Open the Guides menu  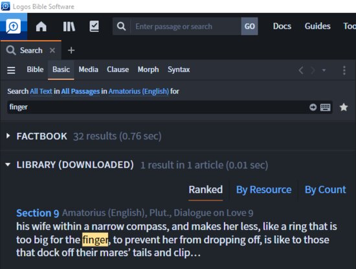(317, 26)
